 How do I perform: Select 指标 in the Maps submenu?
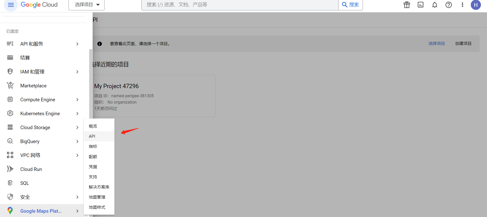[99, 146]
